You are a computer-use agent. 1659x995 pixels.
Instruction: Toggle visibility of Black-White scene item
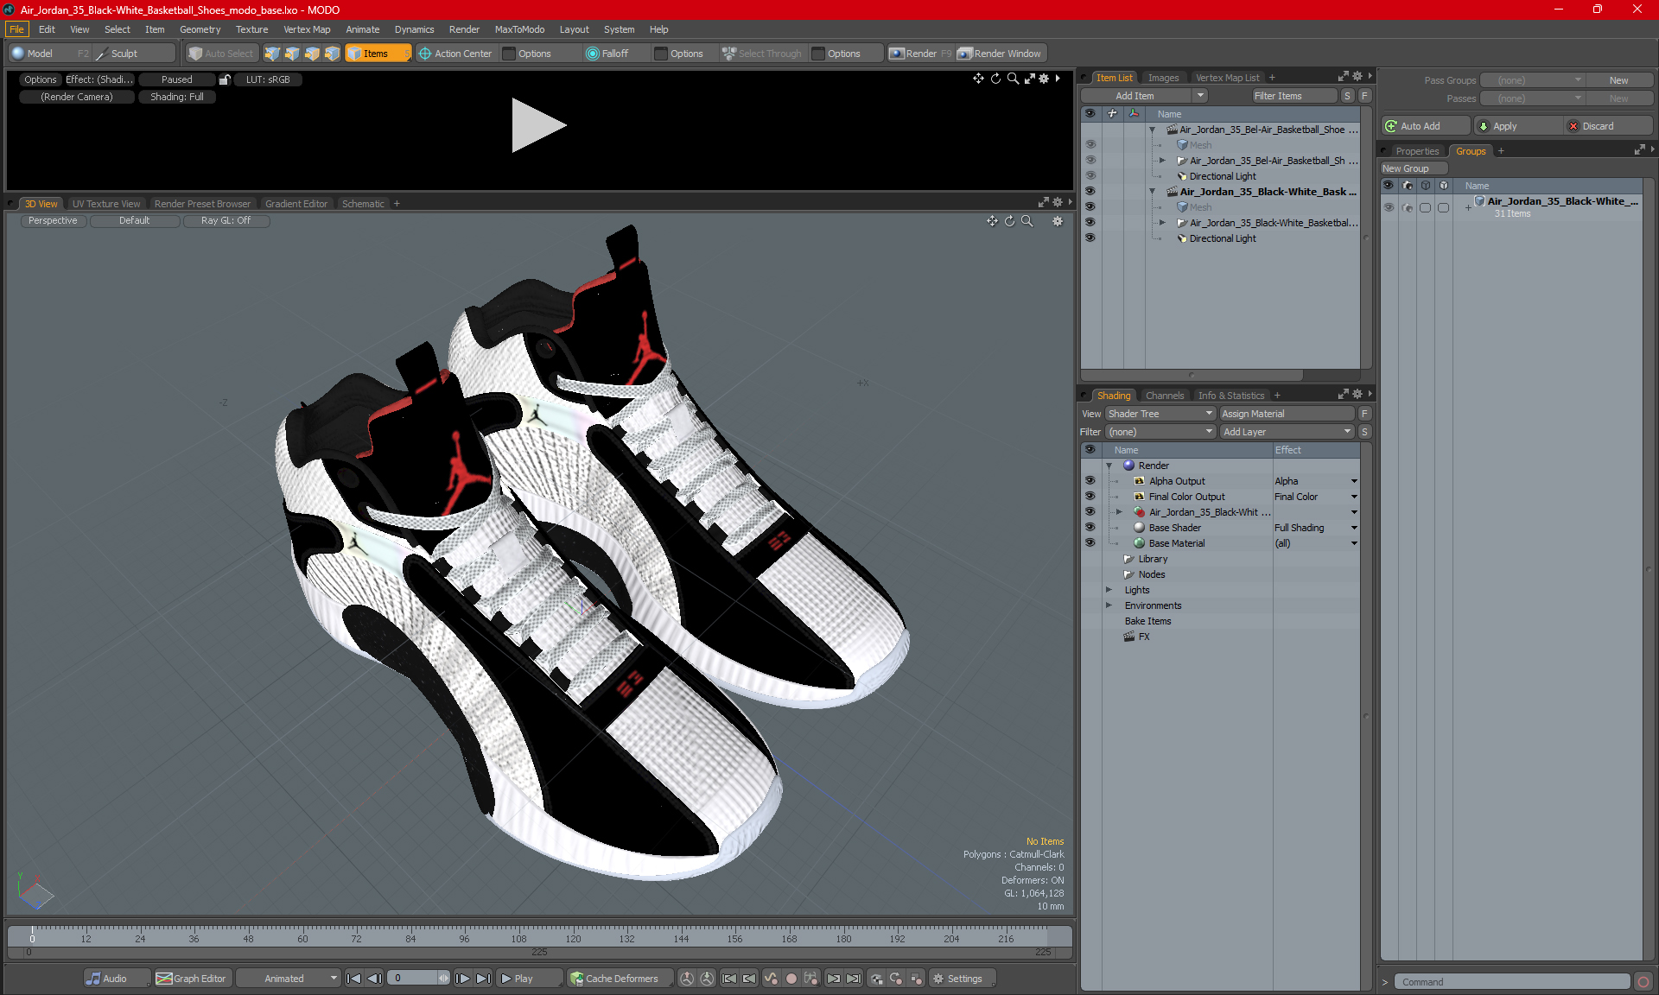(x=1090, y=192)
